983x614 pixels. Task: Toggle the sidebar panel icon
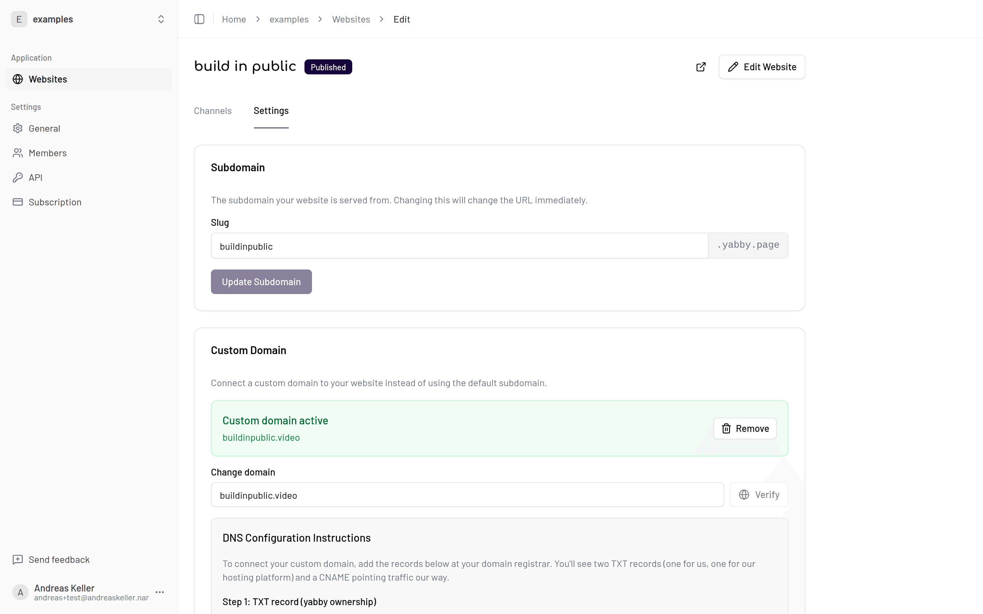(199, 19)
